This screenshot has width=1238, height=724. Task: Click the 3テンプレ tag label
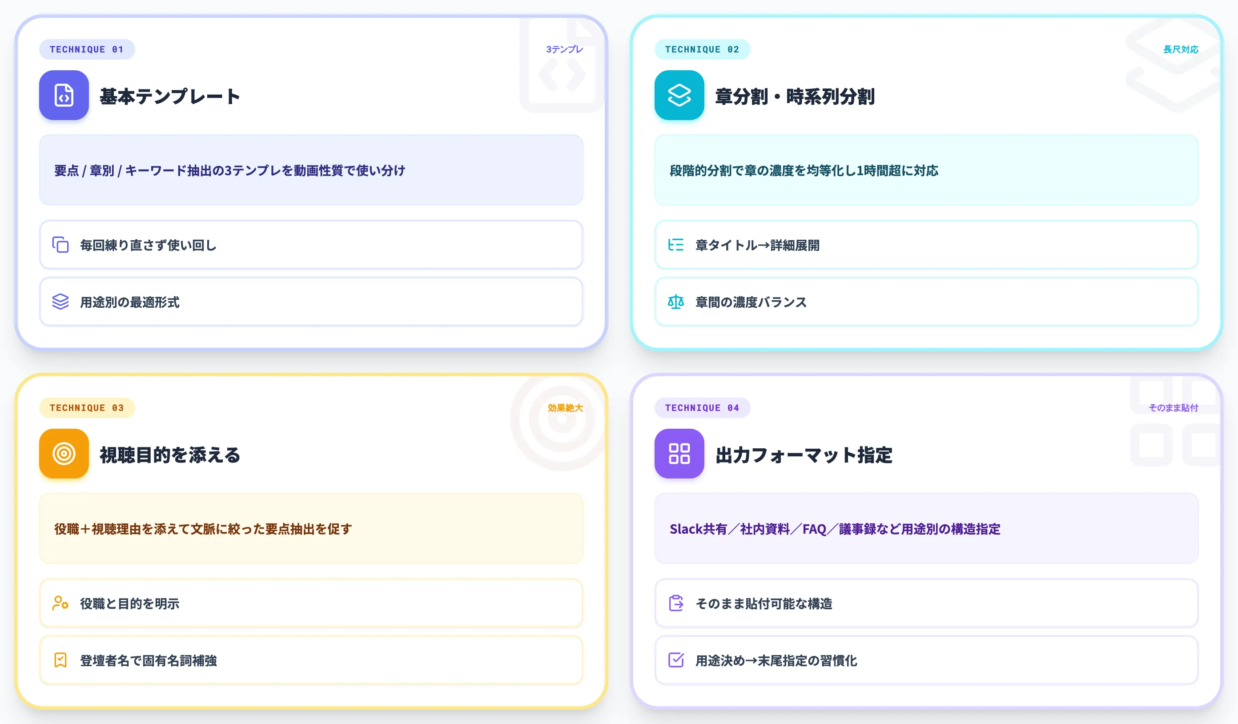pos(564,49)
